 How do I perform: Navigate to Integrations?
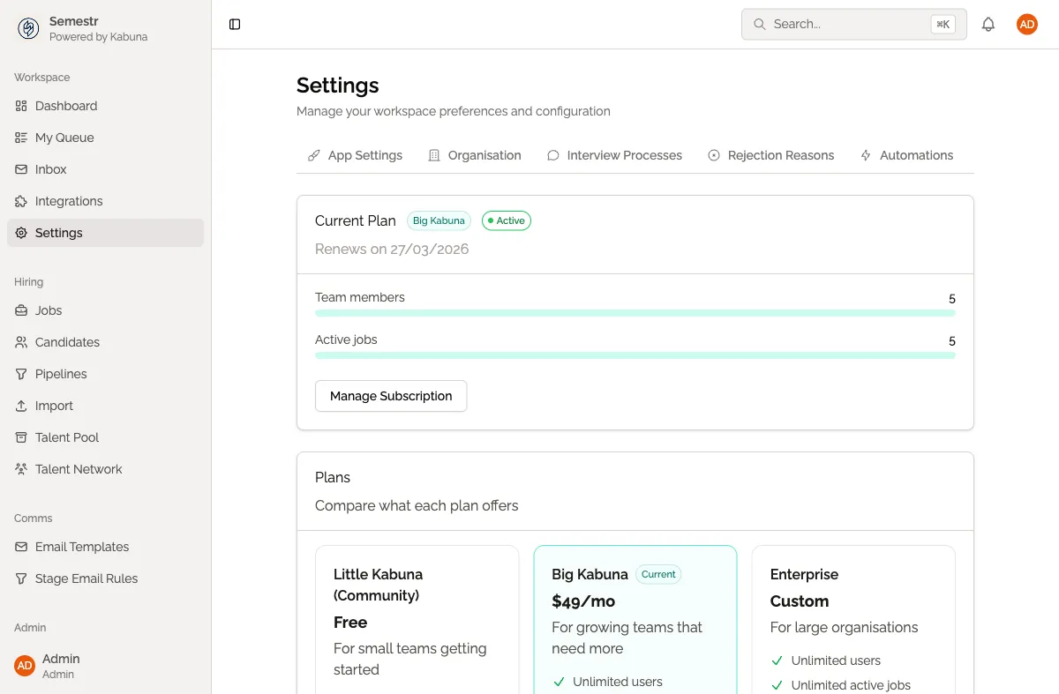(71, 201)
